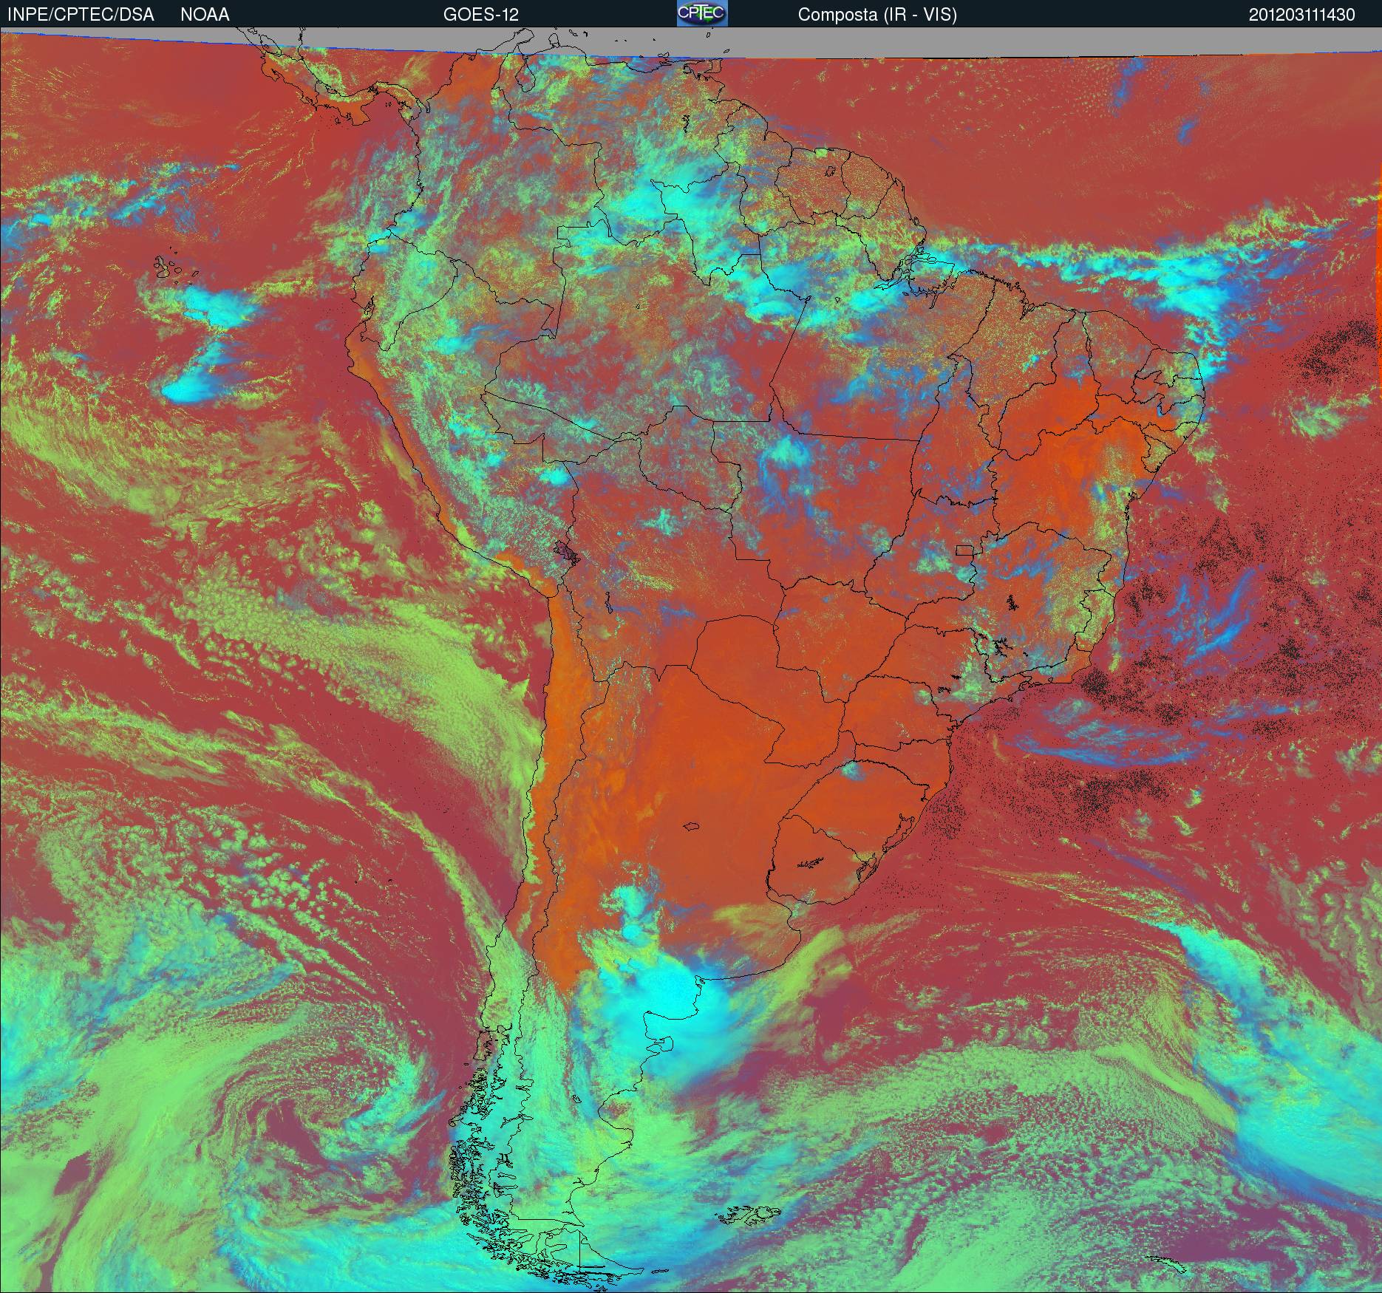Click the GOES-12 satellite label
1382x1293 pixels.
pos(480,15)
